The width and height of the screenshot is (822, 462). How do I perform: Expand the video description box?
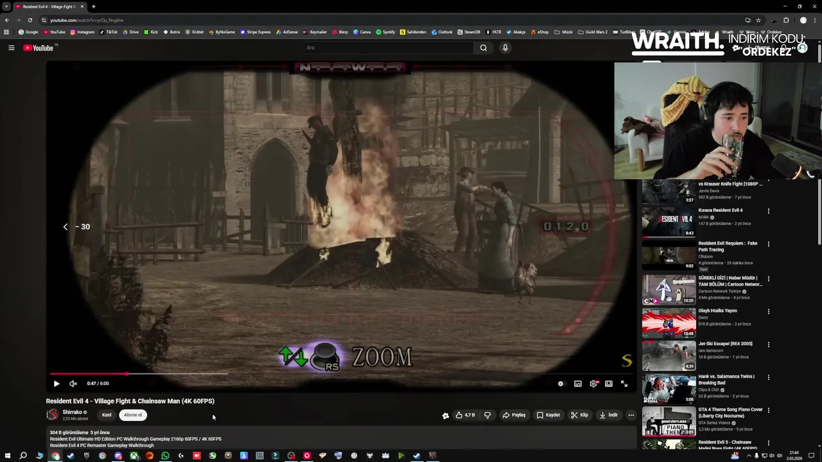[x=342, y=439]
